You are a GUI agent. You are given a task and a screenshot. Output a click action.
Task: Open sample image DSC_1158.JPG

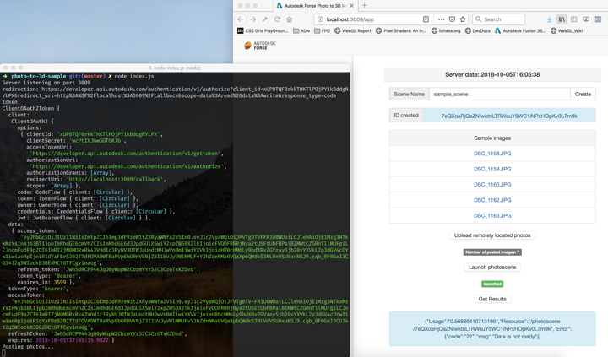(x=492, y=154)
